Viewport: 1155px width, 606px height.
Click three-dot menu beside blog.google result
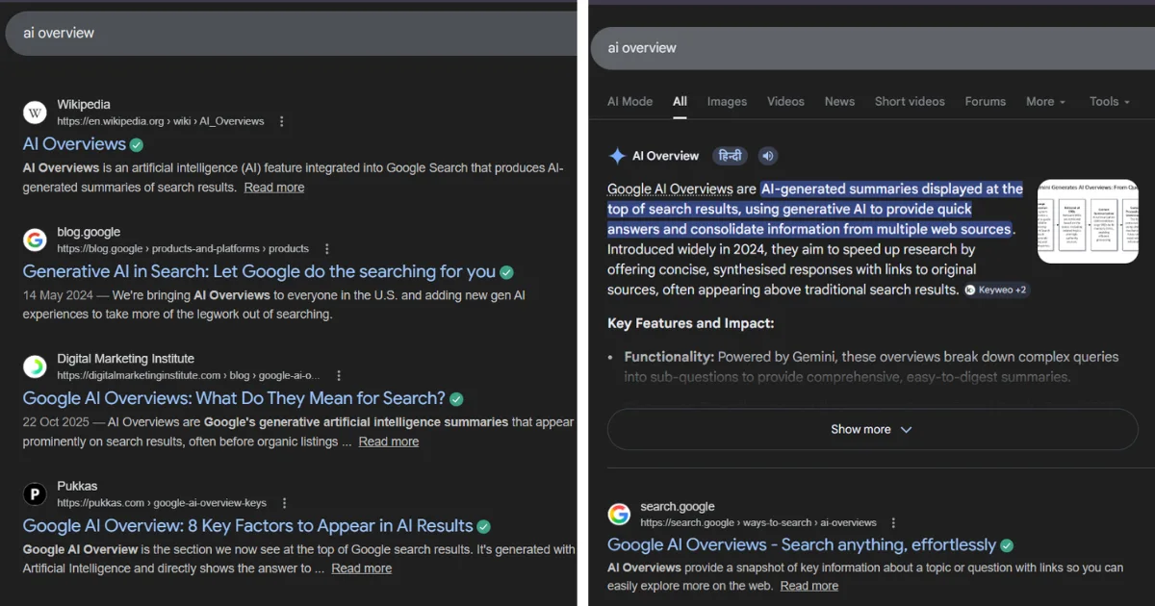326,248
